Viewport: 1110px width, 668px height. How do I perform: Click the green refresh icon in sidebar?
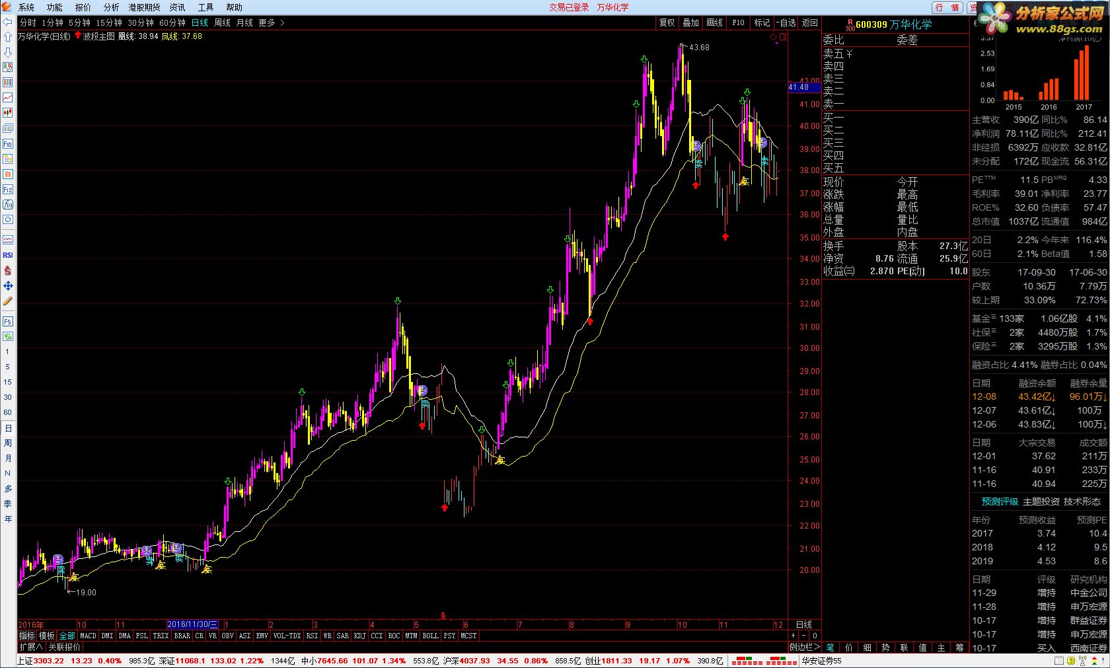pos(8,336)
